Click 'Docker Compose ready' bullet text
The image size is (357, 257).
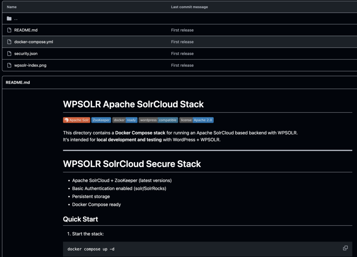coord(96,205)
